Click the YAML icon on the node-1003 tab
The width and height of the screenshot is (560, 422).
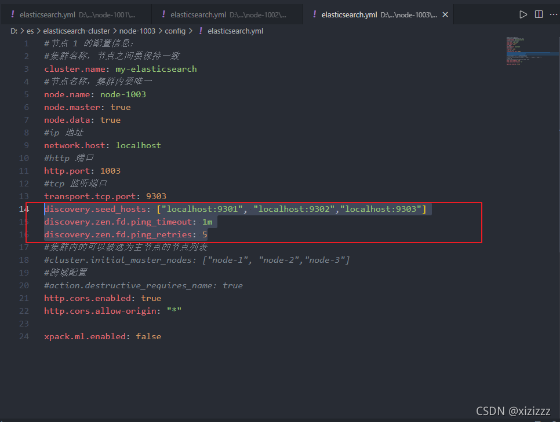tap(314, 14)
